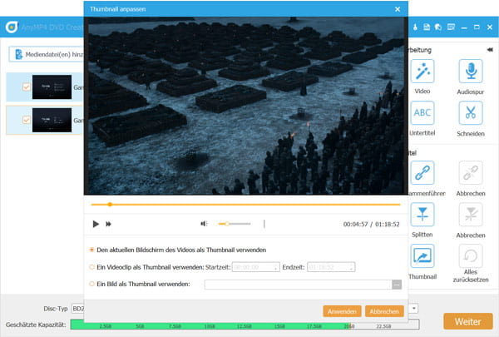Click the video preview frame
Screen dimensions: 499x337
click(245, 106)
